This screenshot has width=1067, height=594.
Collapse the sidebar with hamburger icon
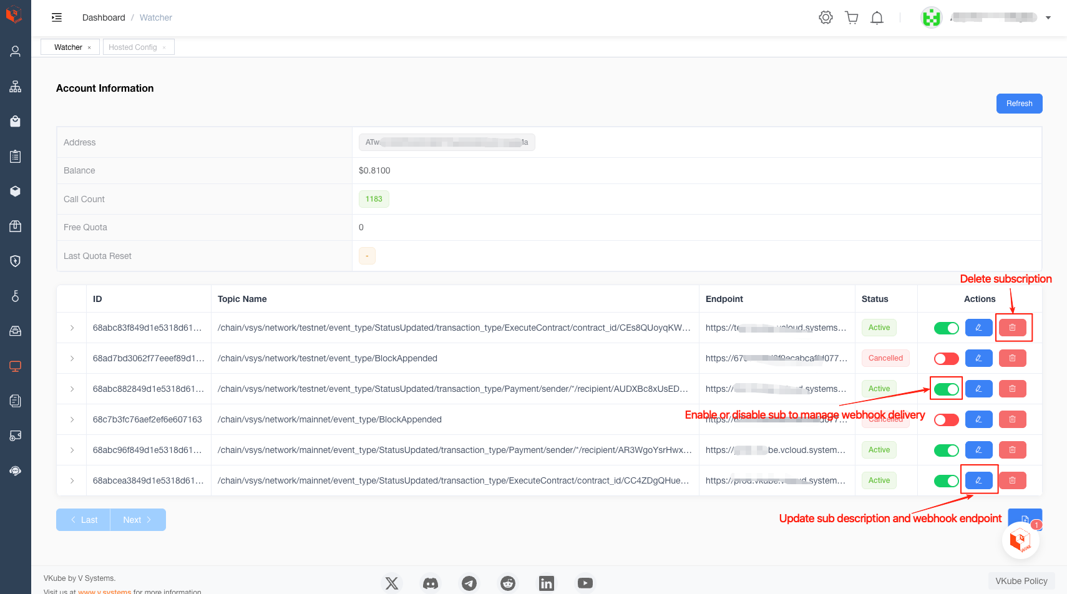coord(57,17)
